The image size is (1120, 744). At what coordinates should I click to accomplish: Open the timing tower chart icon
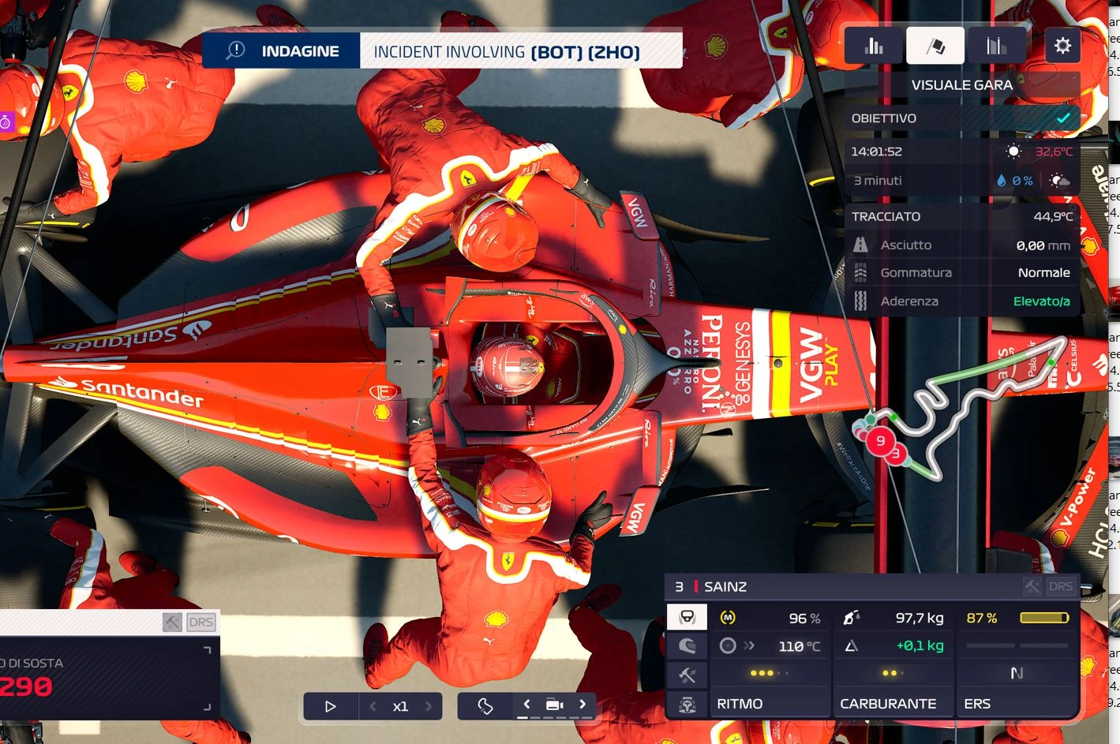(996, 45)
